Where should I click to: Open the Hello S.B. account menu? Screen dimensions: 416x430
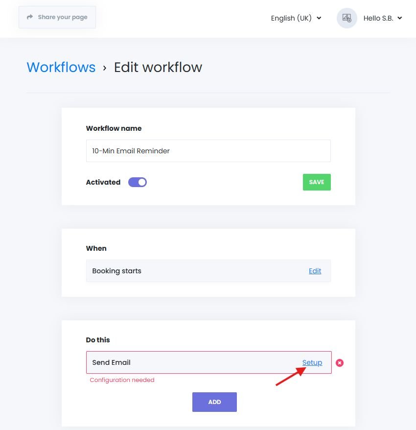(x=383, y=18)
